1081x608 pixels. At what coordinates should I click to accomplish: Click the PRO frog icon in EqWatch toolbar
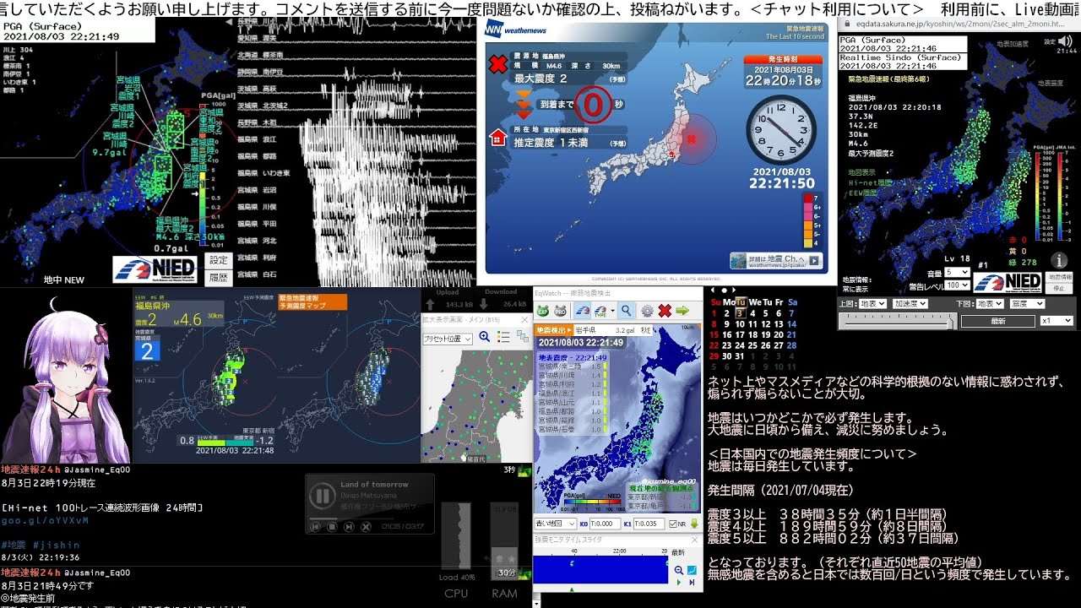pyautogui.click(x=561, y=311)
